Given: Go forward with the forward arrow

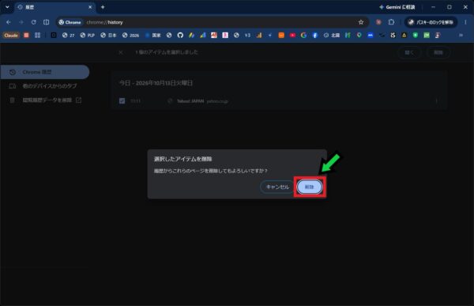Looking at the screenshot, I should pyautogui.click(x=21, y=22).
